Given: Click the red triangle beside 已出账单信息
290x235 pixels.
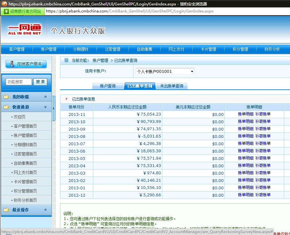Looking at the screenshot, I should click(66, 99).
